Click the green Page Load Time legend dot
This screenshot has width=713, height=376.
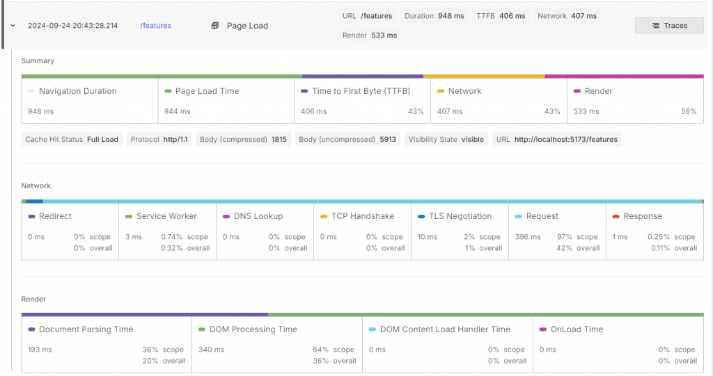[168, 91]
